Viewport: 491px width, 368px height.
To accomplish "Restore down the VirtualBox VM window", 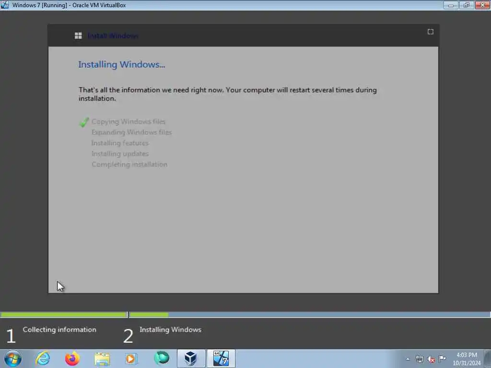I will tap(467, 5).
